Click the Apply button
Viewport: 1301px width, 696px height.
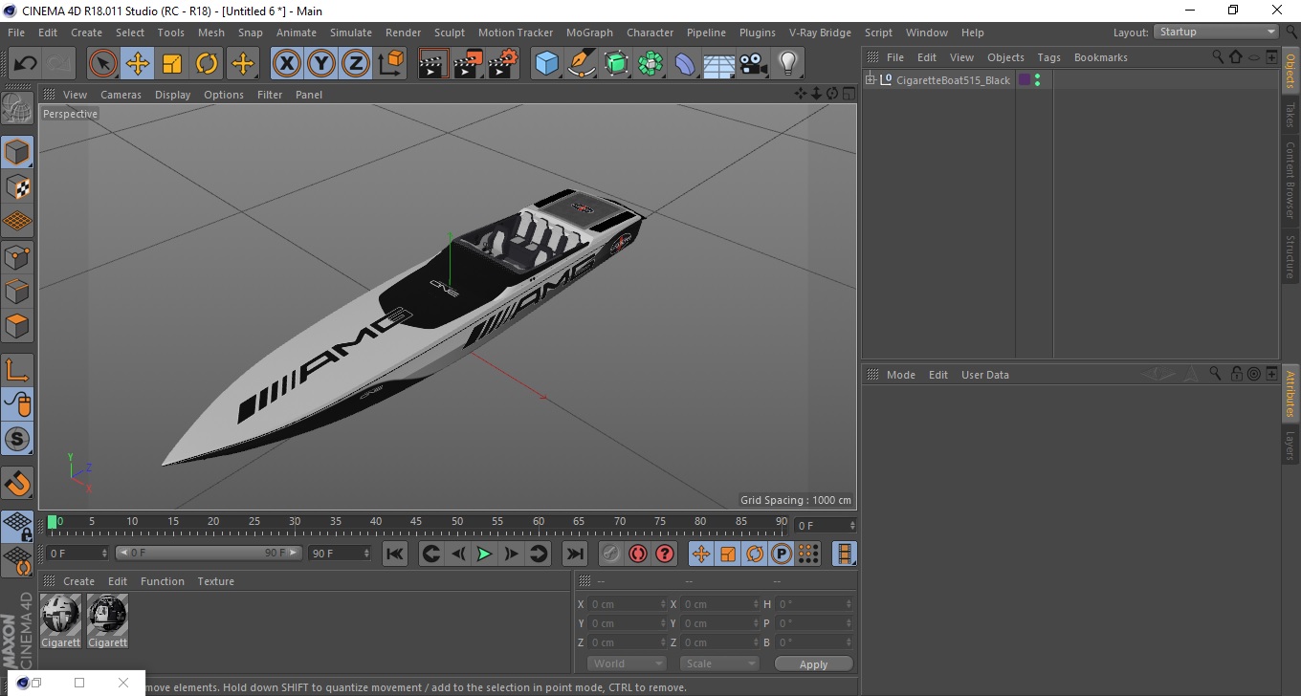[x=813, y=663]
